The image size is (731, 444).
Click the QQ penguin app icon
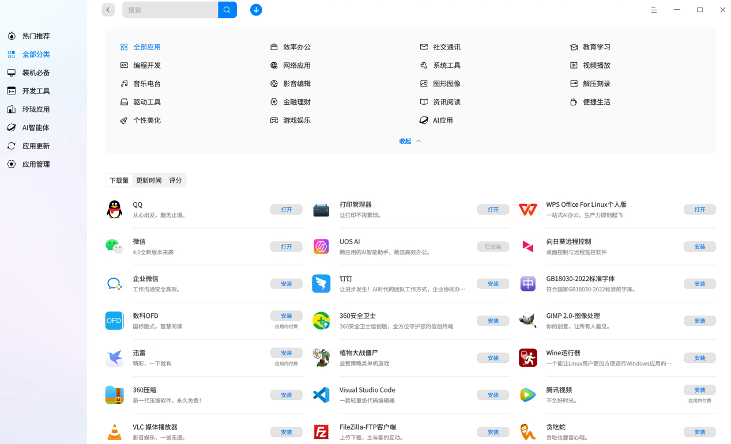(x=114, y=210)
